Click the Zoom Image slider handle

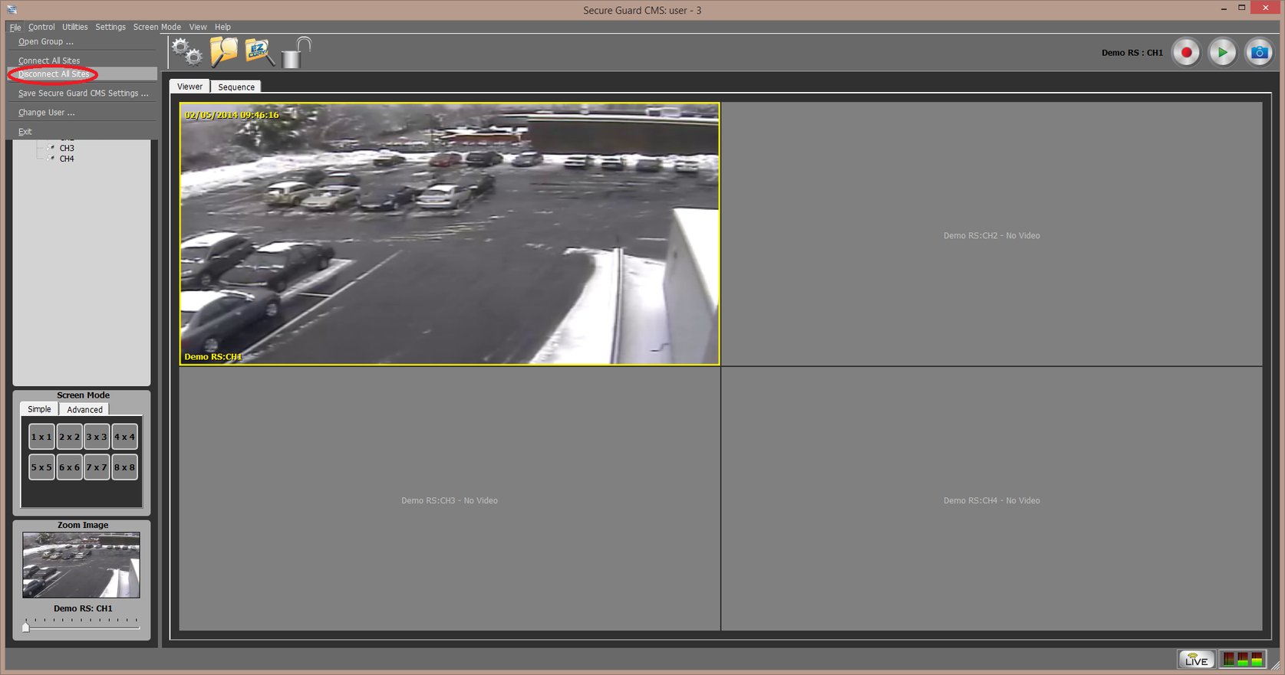25,627
